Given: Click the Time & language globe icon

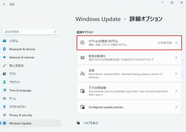Looking at the screenshot, I should click(4, 90).
